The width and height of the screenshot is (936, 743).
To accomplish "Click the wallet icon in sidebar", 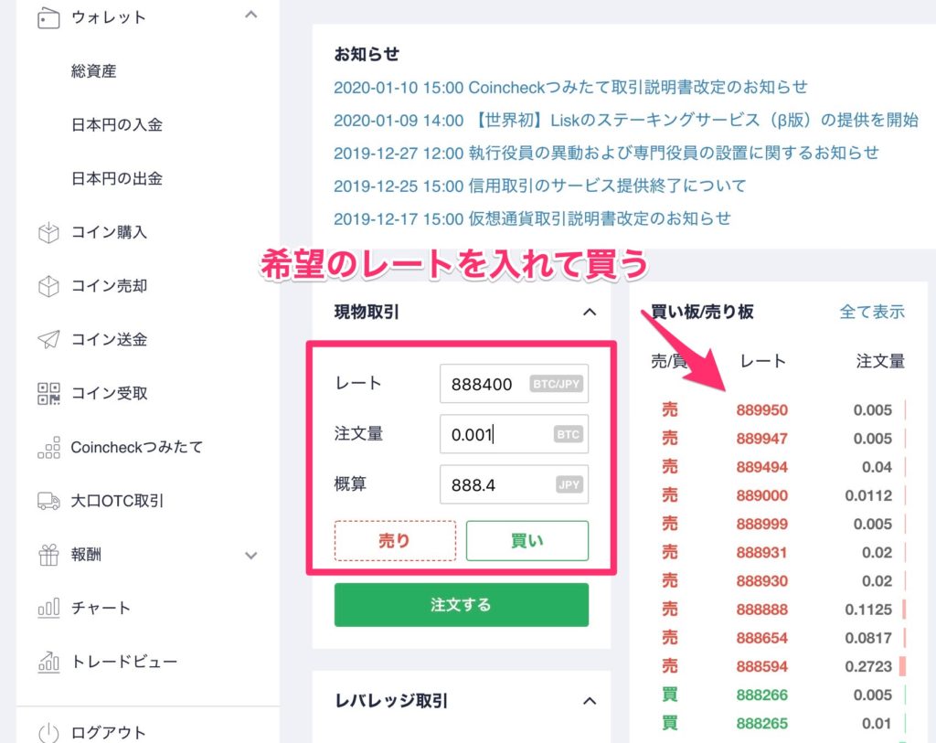I will tap(48, 17).
